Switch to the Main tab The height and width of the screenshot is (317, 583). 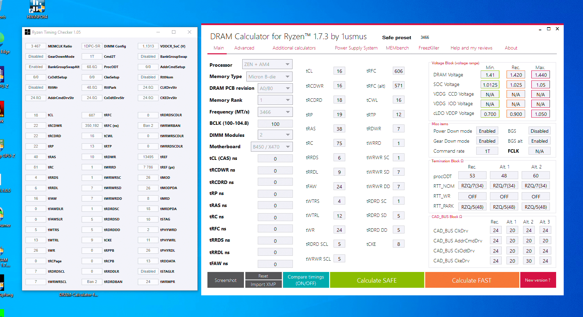pos(219,48)
